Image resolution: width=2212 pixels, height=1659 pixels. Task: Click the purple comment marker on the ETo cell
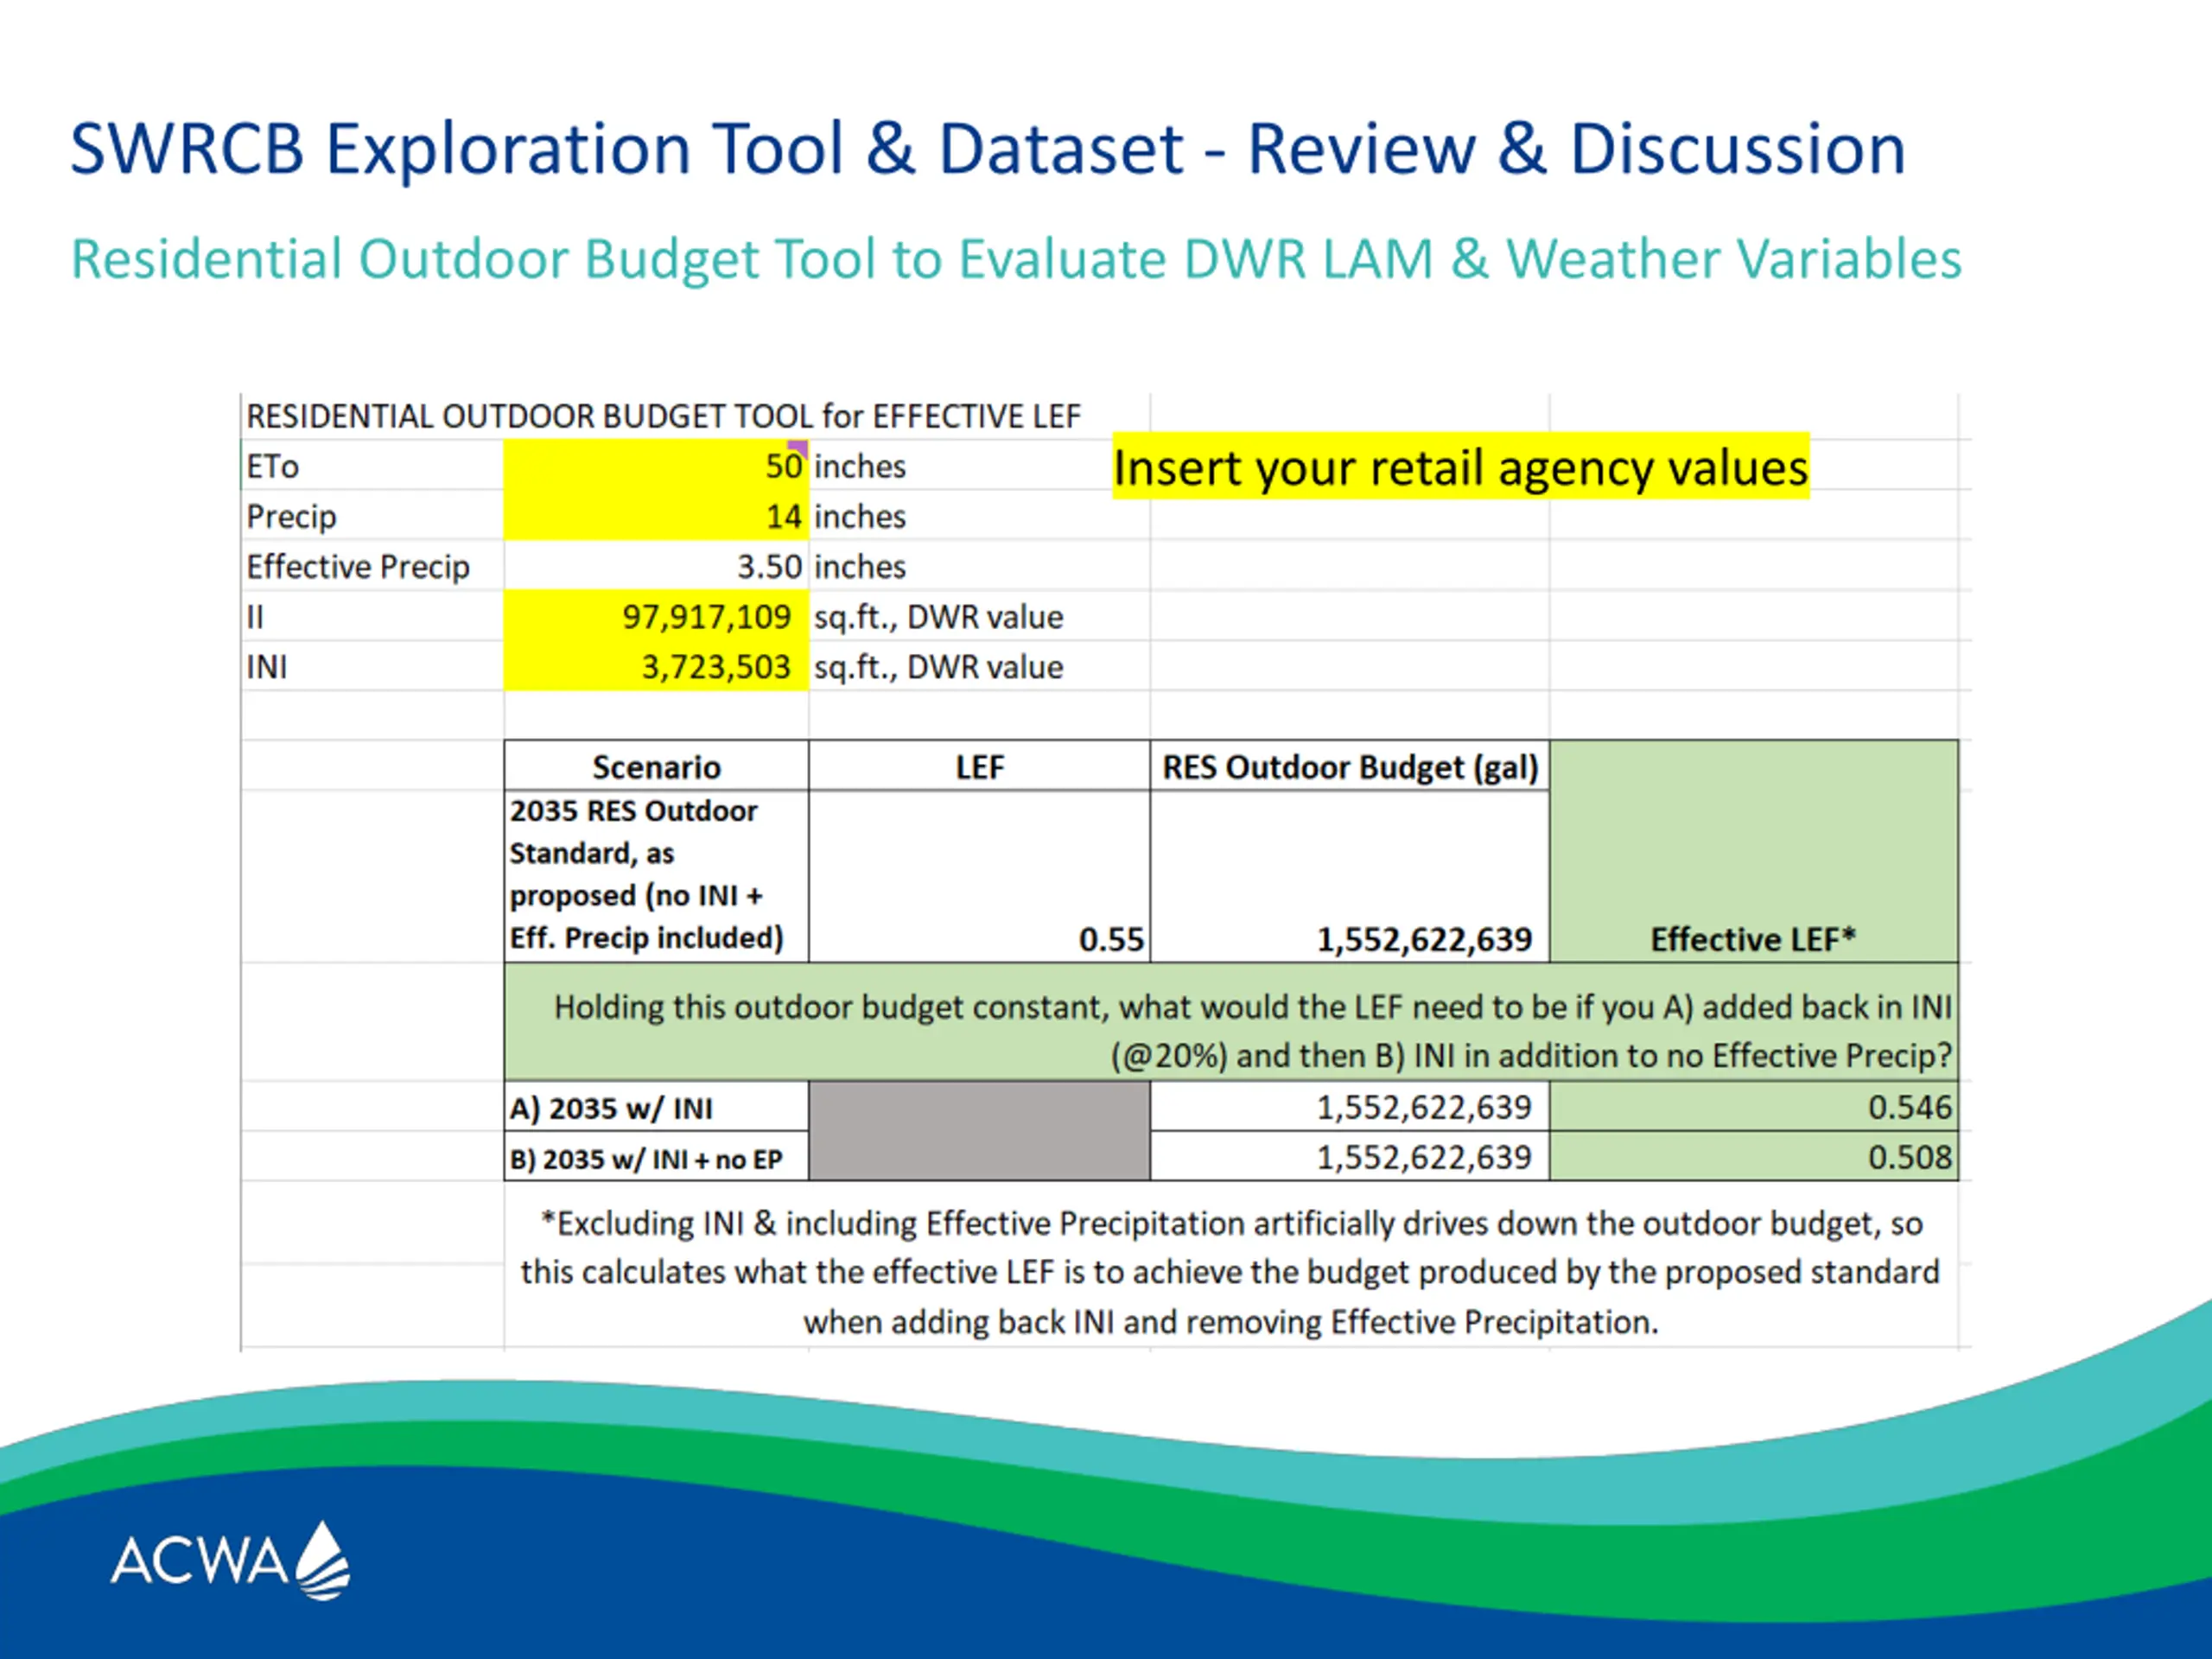click(x=798, y=448)
